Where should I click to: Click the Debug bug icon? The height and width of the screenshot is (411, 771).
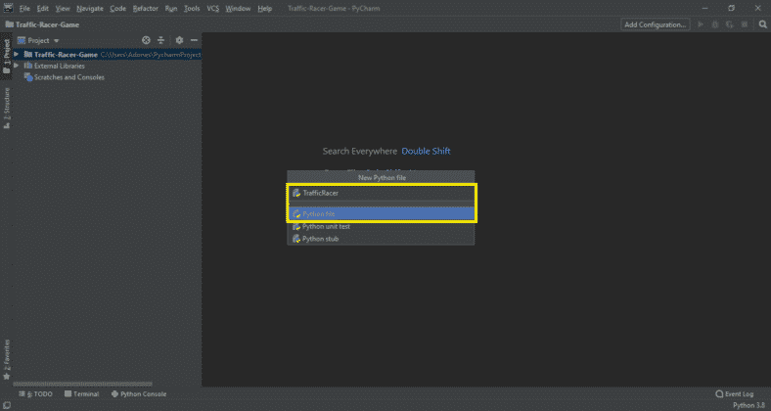pos(715,23)
